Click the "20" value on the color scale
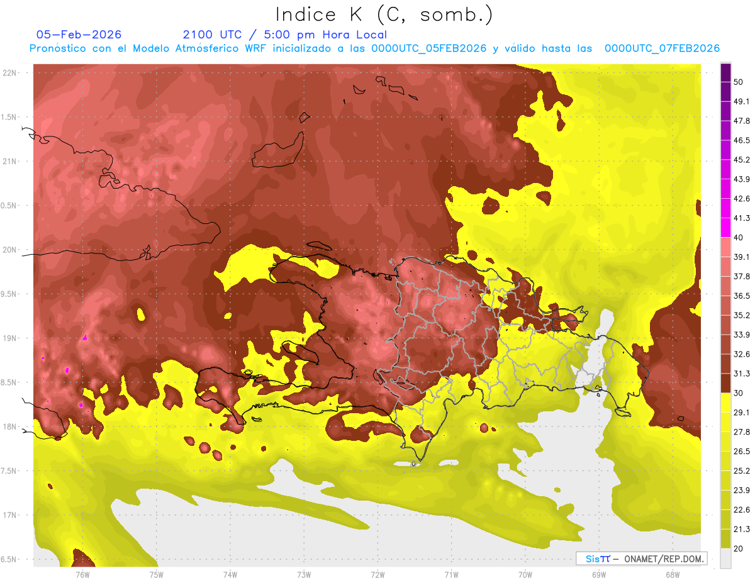 [x=739, y=548]
